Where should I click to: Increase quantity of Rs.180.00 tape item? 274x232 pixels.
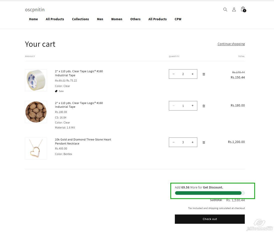pos(193,106)
